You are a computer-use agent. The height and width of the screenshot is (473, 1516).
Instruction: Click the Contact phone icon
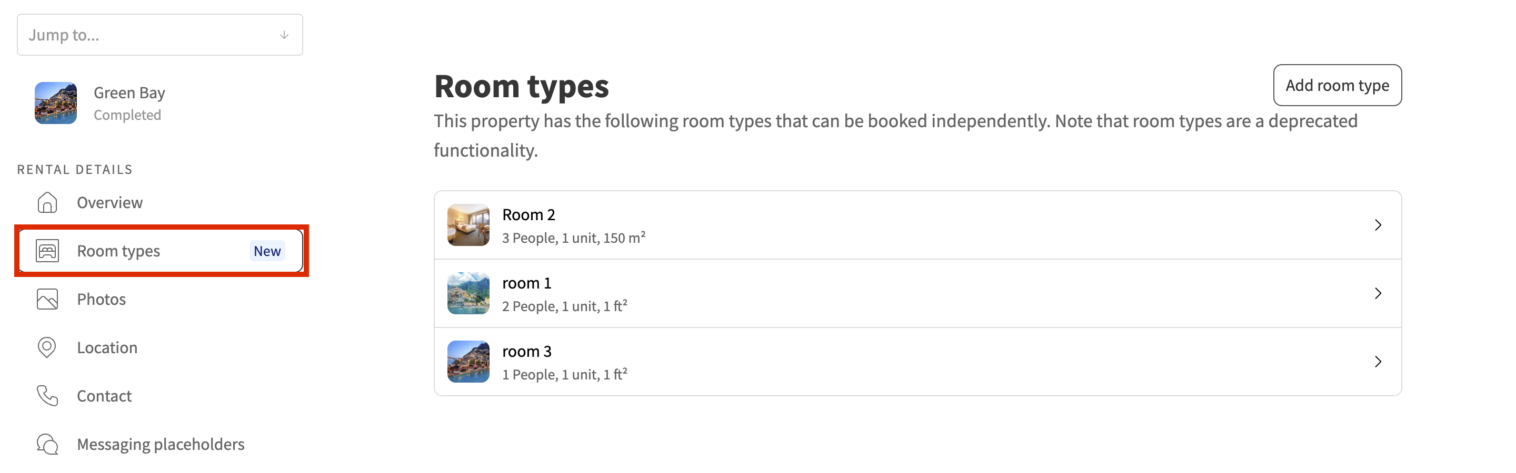point(47,396)
